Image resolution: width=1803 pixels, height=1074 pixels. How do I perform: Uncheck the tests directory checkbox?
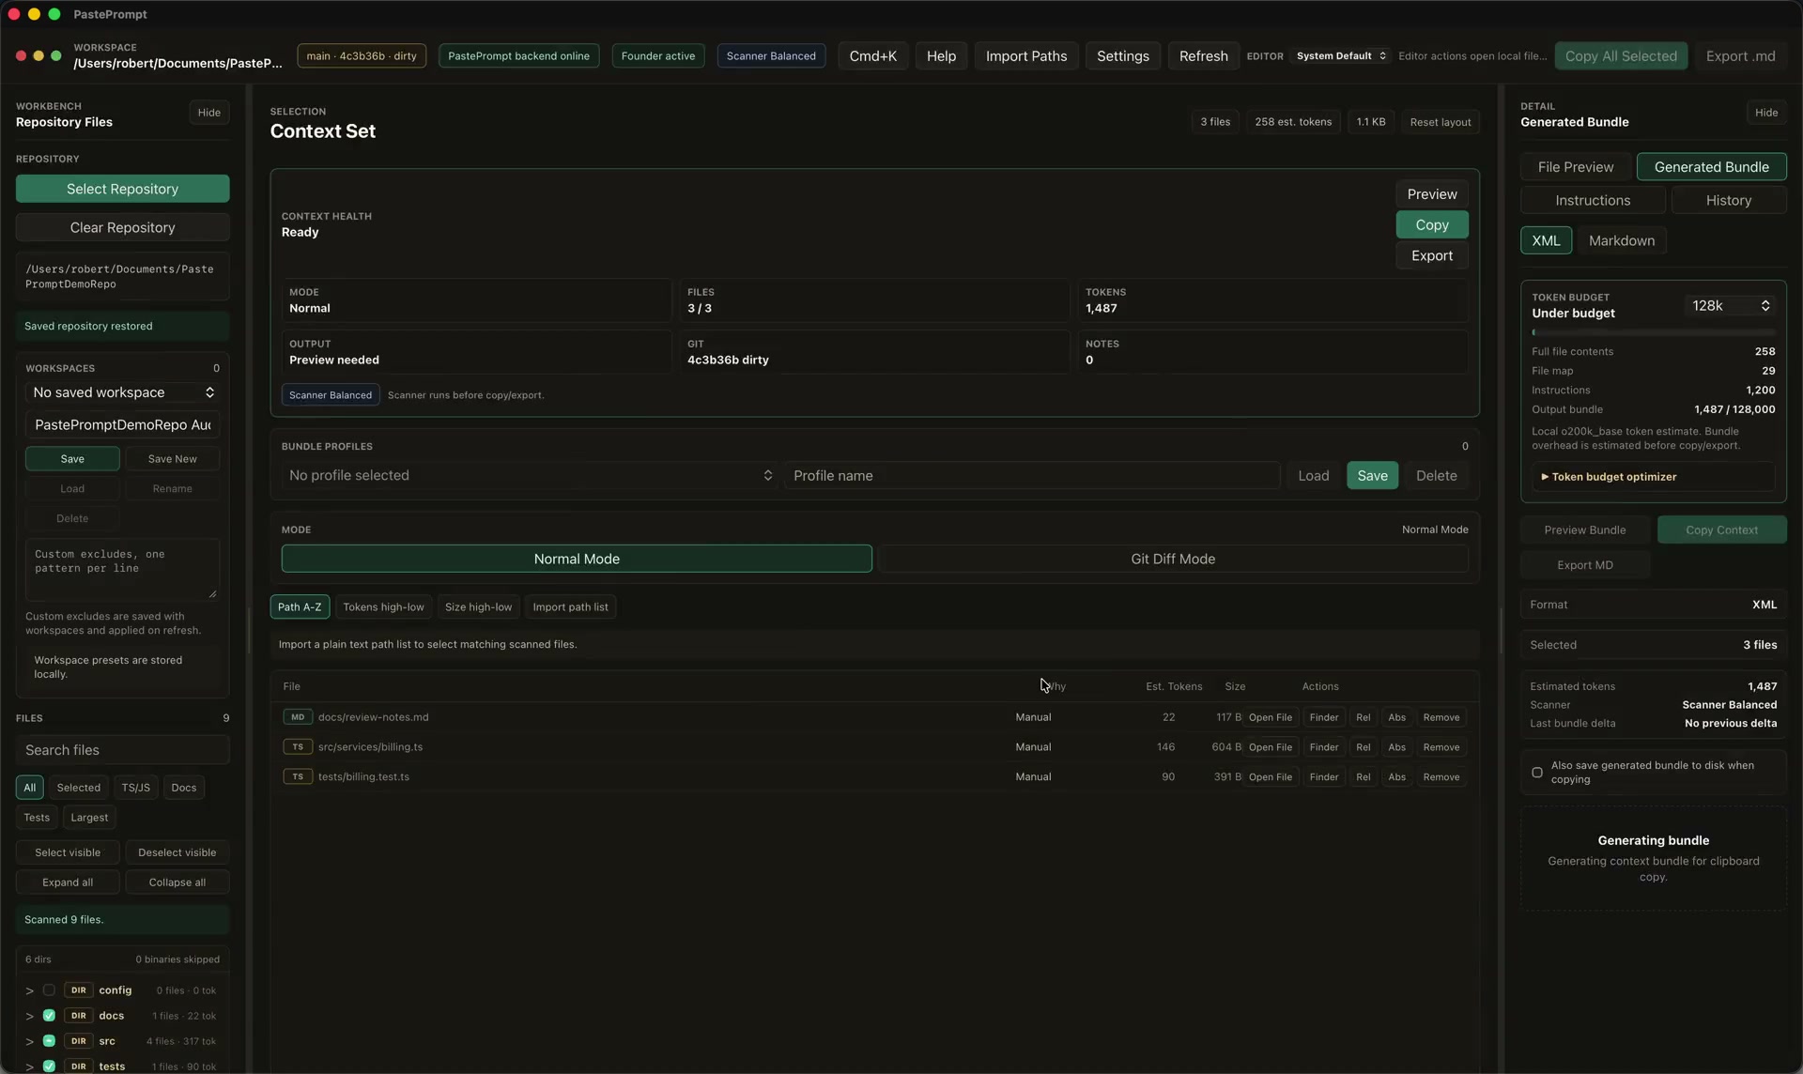point(49,1066)
